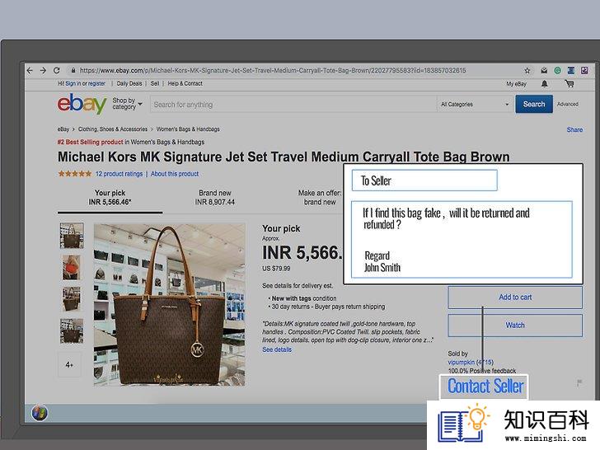The height and width of the screenshot is (450, 600).
Task: Click the blue Search button
Action: pyautogui.click(x=534, y=104)
